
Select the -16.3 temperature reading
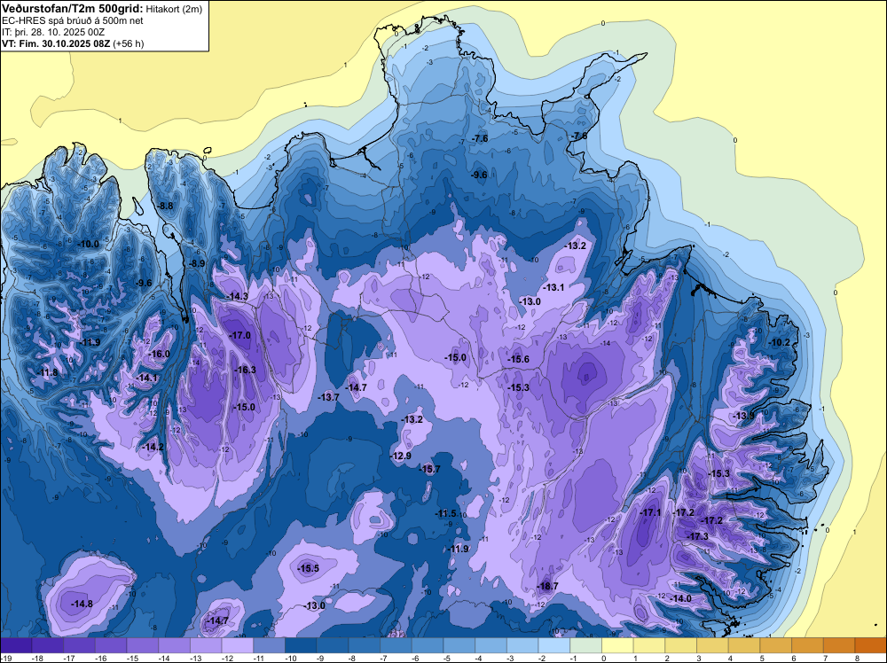click(x=245, y=370)
